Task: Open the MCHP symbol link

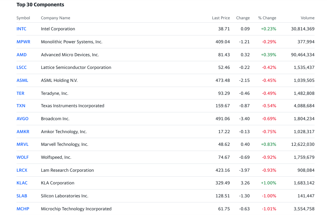Action: tap(23, 209)
